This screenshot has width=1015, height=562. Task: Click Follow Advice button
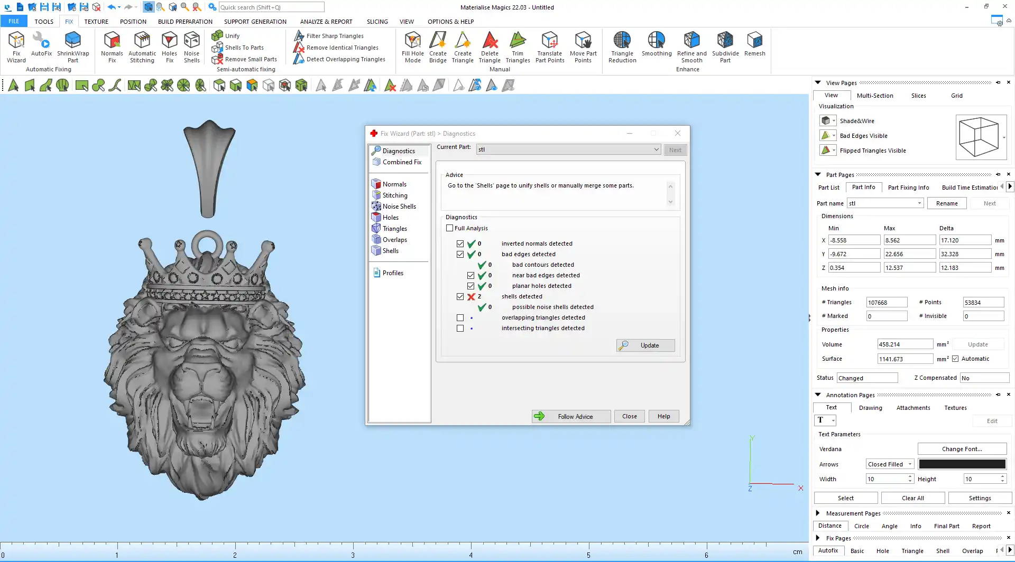pyautogui.click(x=571, y=416)
